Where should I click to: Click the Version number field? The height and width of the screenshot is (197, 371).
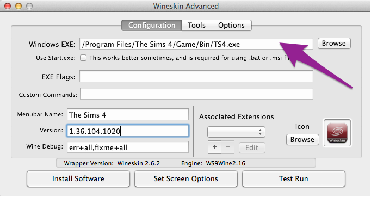point(128,131)
